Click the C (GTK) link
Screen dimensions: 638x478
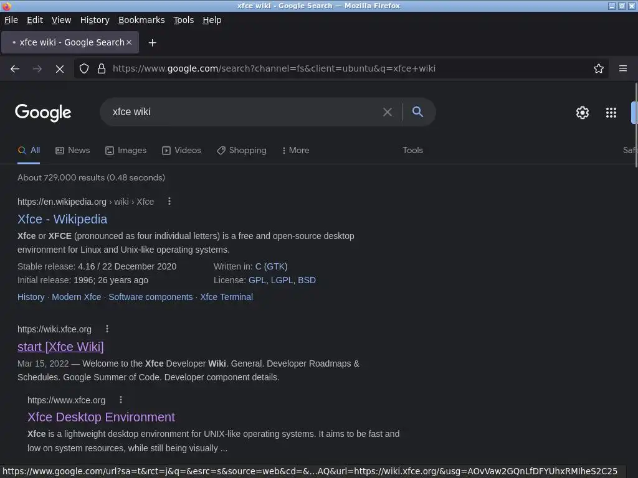(x=272, y=266)
